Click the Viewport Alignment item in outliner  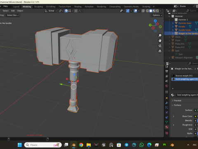[x=184, y=58]
